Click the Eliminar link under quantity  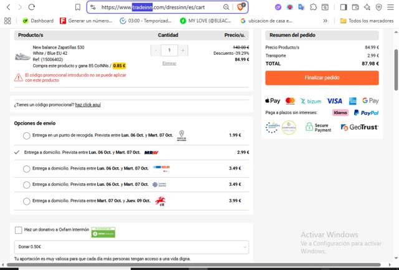[x=169, y=64]
